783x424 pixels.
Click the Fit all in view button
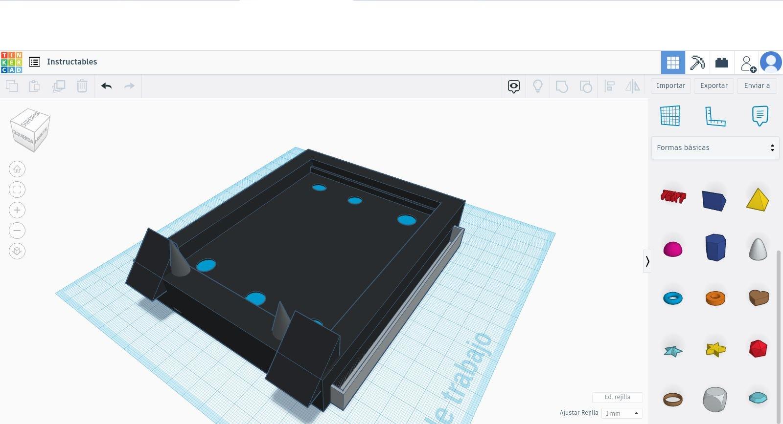point(17,190)
